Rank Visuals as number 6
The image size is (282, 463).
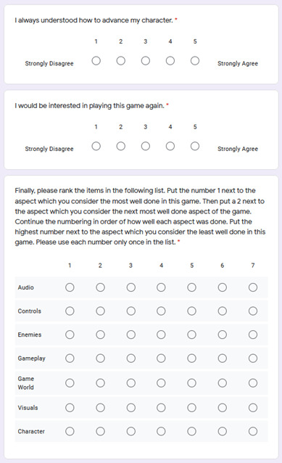(222, 408)
